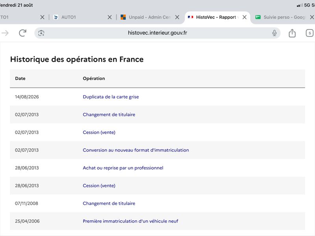Select the date 25/04/2006
This screenshot has height=236, width=315.
point(27,221)
